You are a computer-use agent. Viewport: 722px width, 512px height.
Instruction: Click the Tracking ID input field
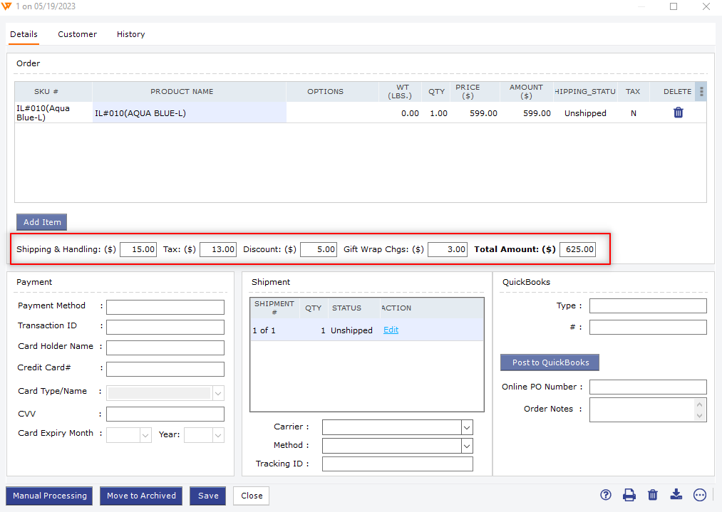coord(397,464)
